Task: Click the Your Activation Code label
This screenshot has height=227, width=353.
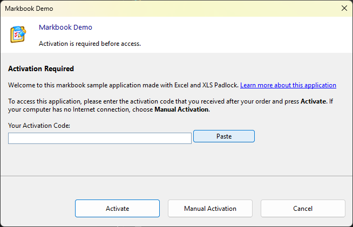Action: pos(39,126)
